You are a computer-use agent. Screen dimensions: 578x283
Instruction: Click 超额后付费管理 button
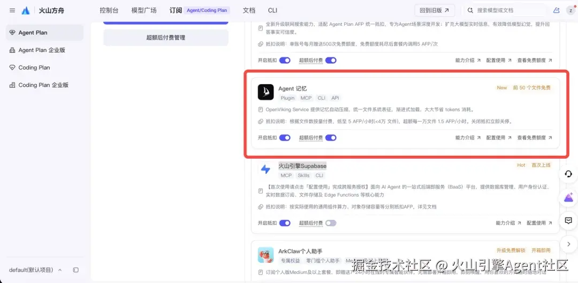(166, 38)
